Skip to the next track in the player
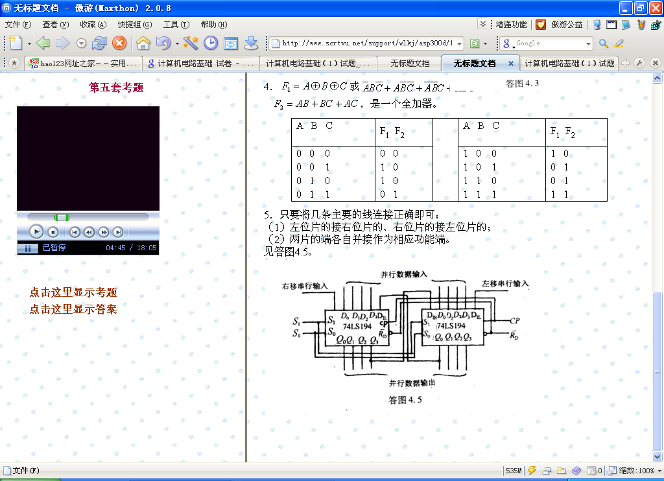664x481 pixels. pos(118,232)
